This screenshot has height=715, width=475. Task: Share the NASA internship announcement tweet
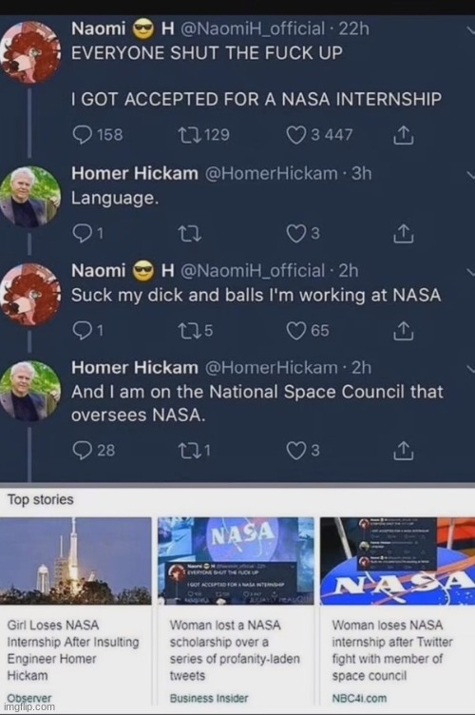coord(403,134)
